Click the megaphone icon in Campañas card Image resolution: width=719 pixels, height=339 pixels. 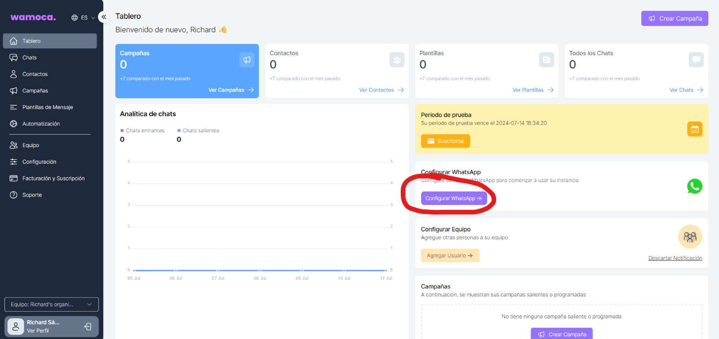(247, 60)
